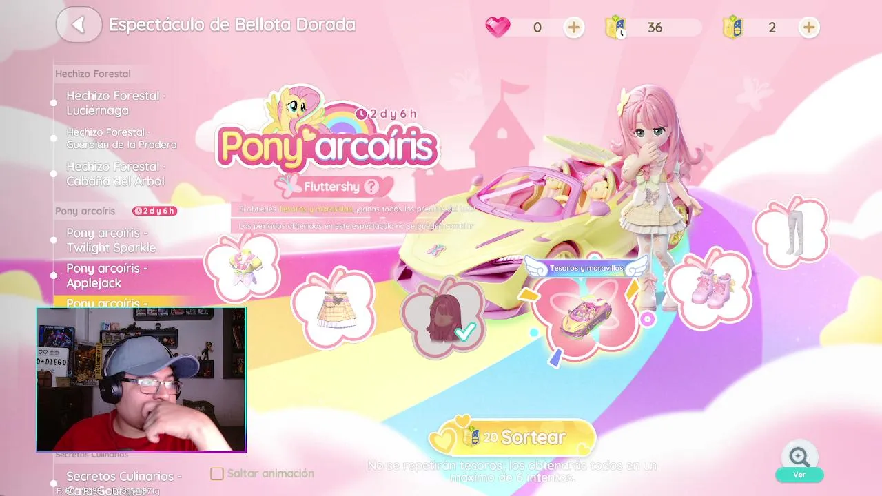Open Hechizo Forestal · Guardián de la Pradera
Viewport: 882px width, 496px height.
(121, 138)
